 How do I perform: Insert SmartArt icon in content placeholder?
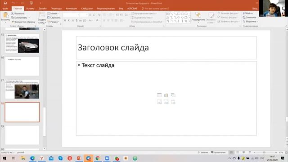click(173, 95)
